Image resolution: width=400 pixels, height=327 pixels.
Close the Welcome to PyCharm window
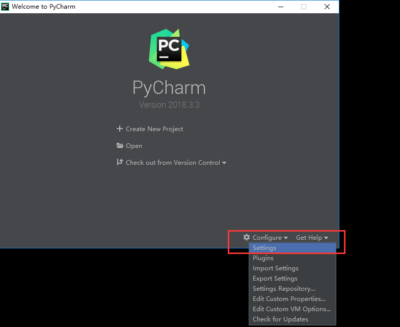pos(327,7)
